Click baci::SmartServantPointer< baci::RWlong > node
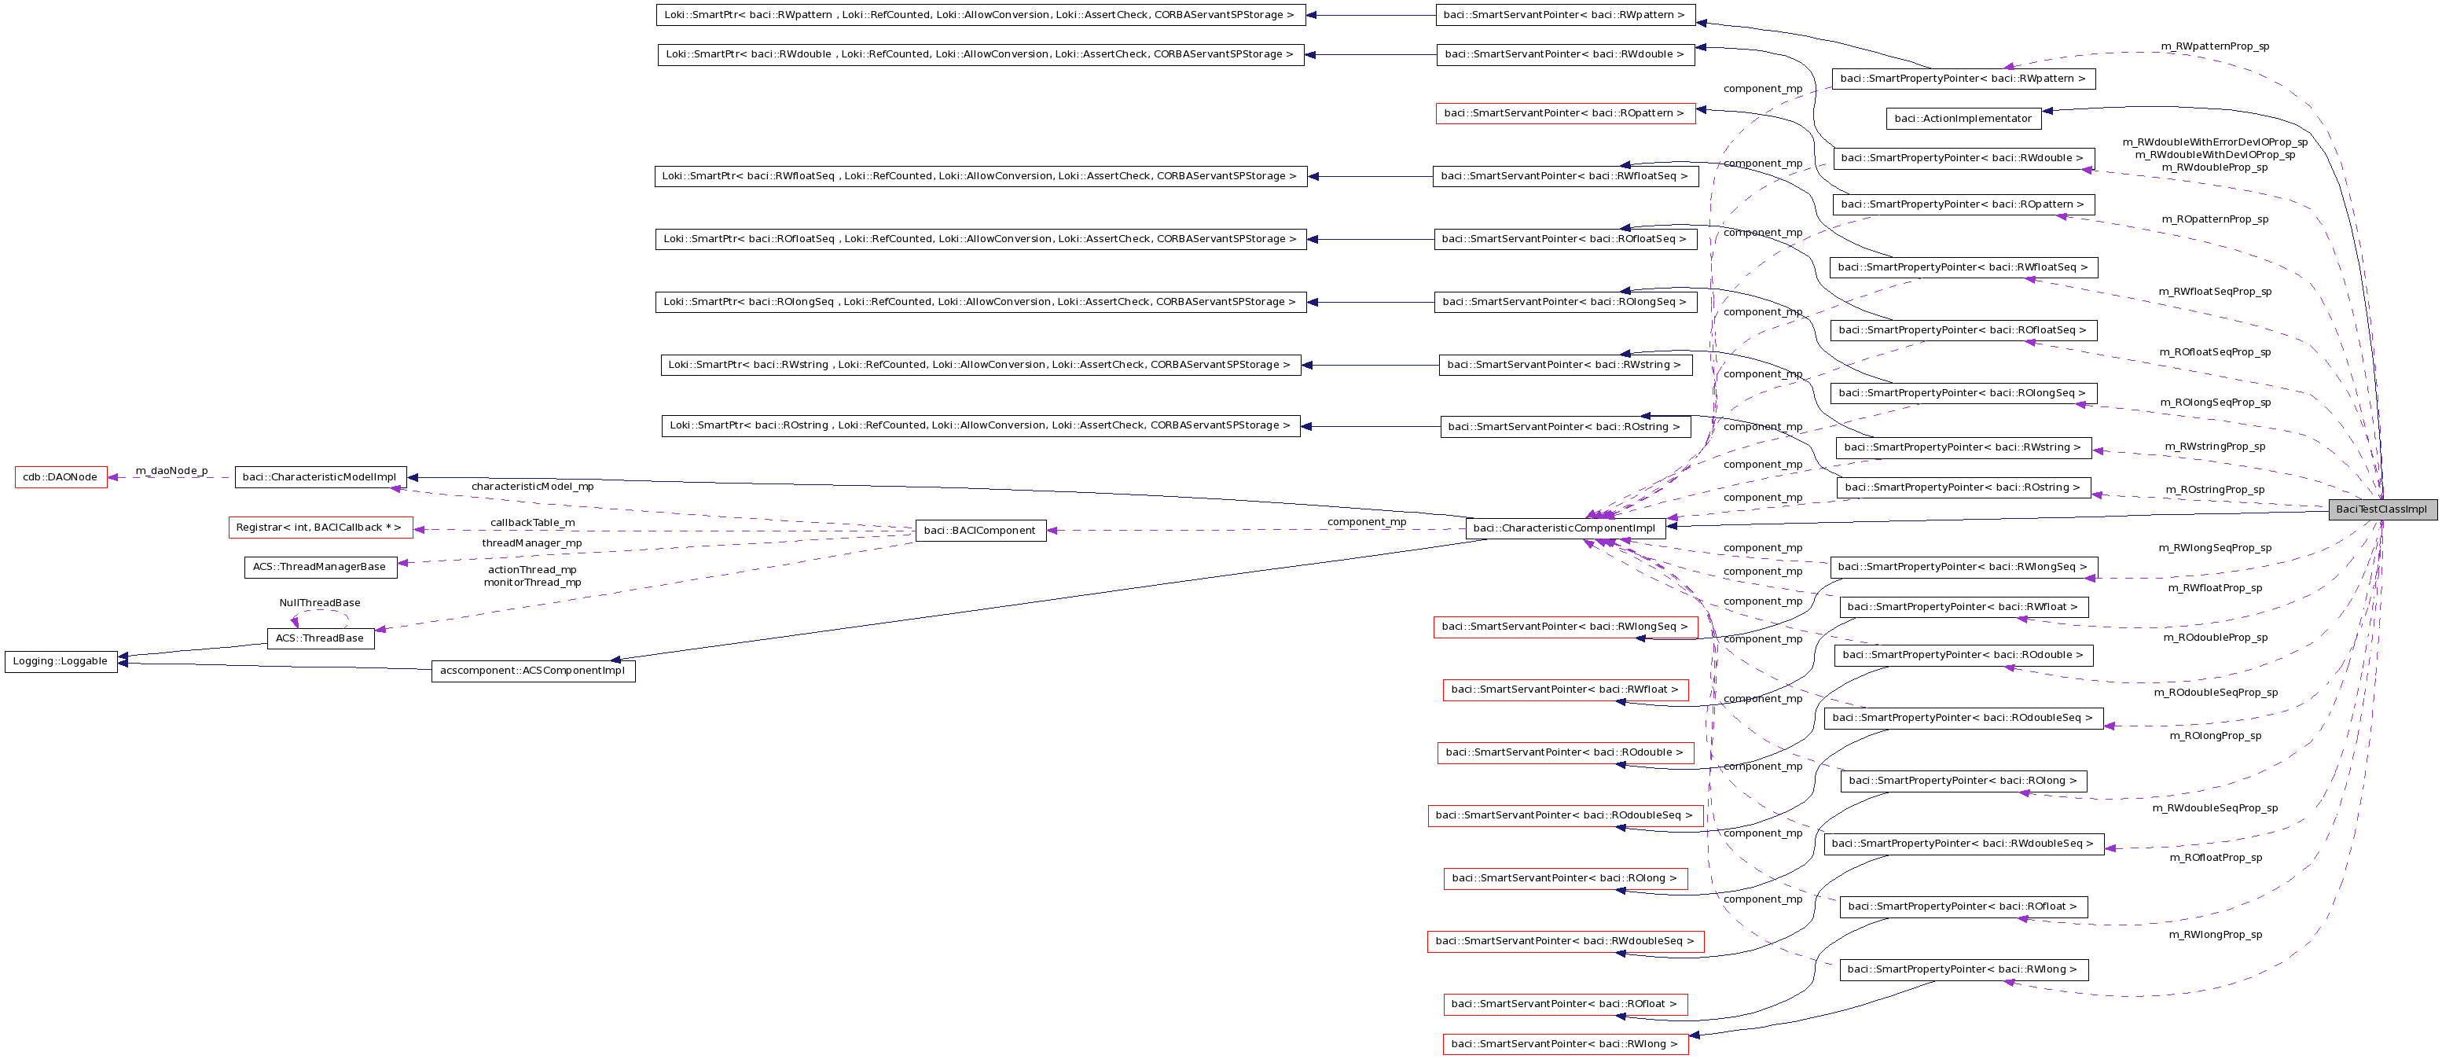Screen dimensions: 2442x1059 [1565, 1042]
